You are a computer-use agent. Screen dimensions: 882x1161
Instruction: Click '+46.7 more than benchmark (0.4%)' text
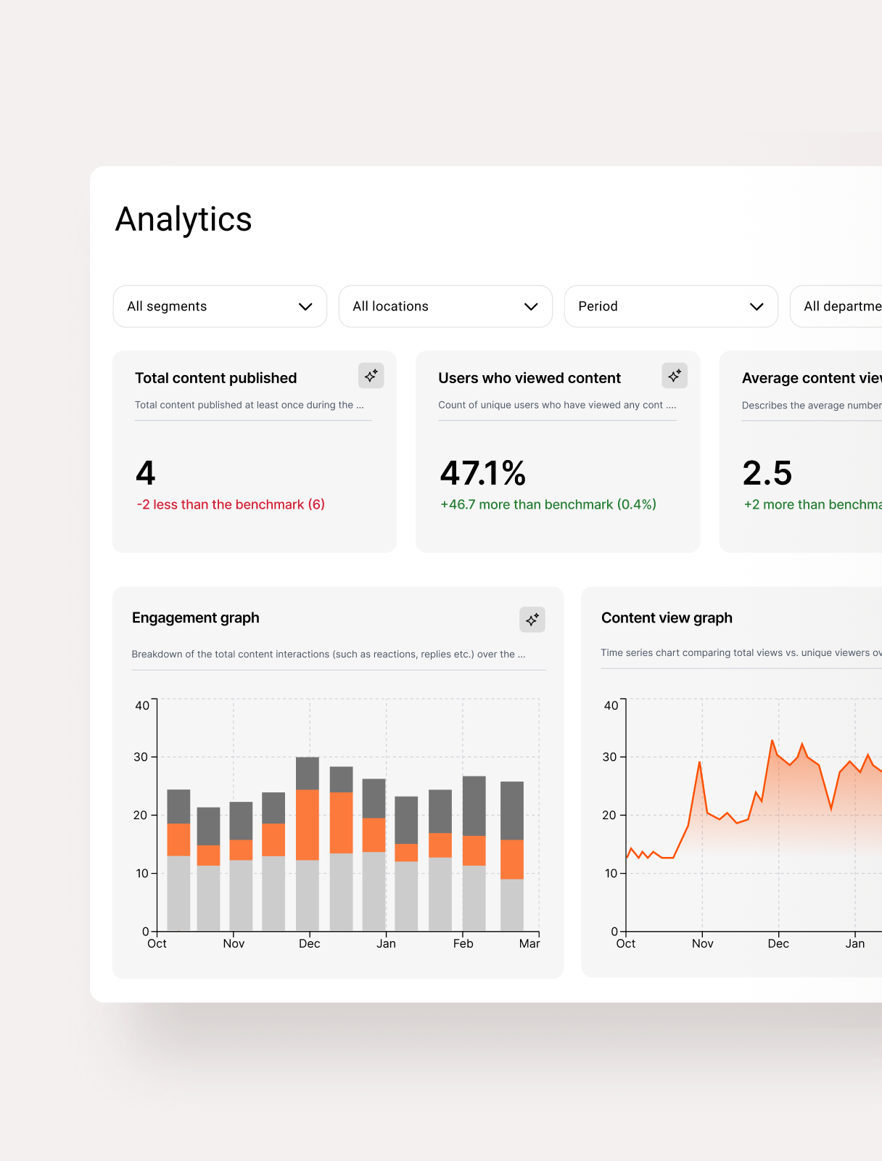pyautogui.click(x=548, y=504)
